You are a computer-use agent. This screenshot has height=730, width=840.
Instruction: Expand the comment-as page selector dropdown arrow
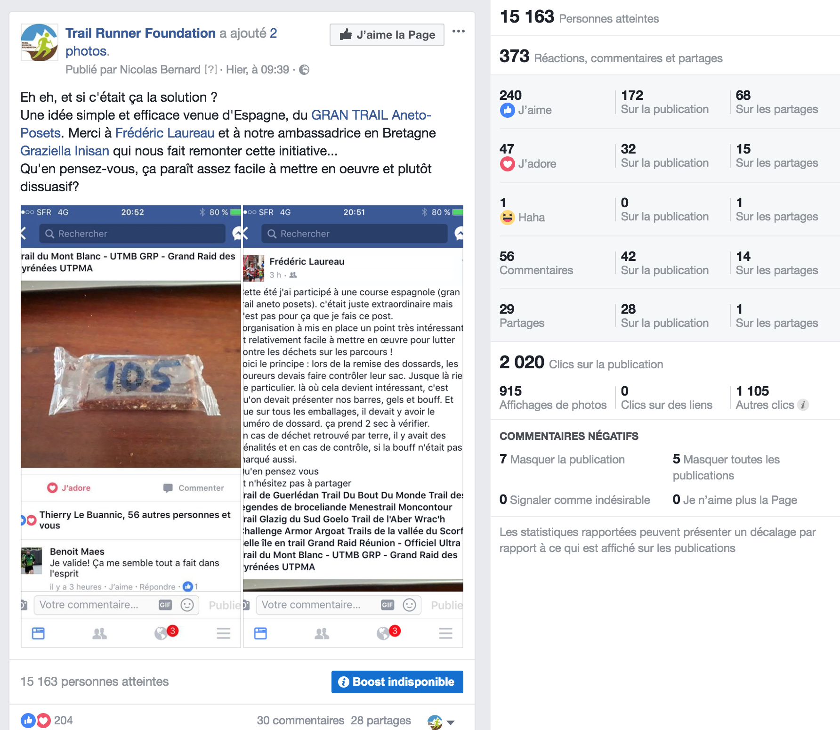click(451, 722)
